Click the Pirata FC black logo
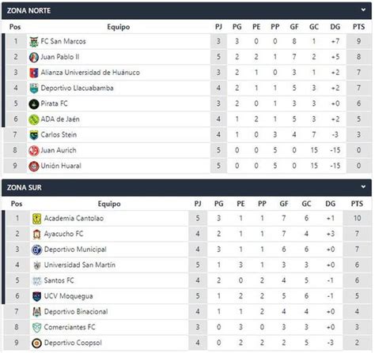The height and width of the screenshot is (353, 375). click(34, 104)
